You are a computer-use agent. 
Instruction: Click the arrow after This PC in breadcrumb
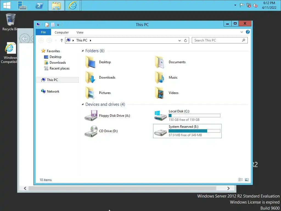pos(91,41)
